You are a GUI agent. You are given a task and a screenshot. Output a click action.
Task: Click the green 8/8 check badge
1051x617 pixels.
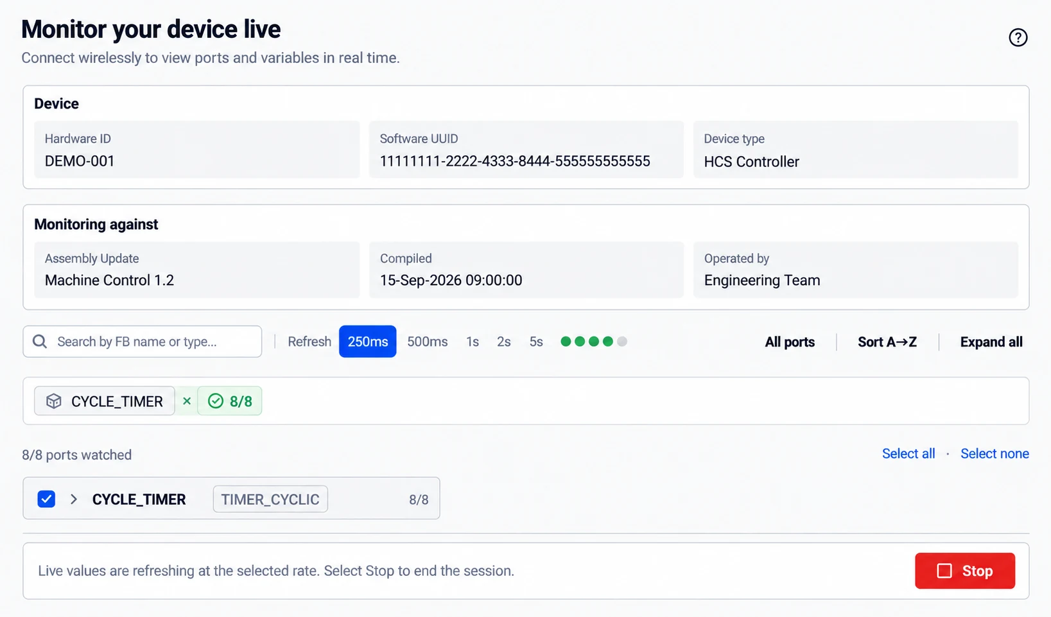point(230,401)
